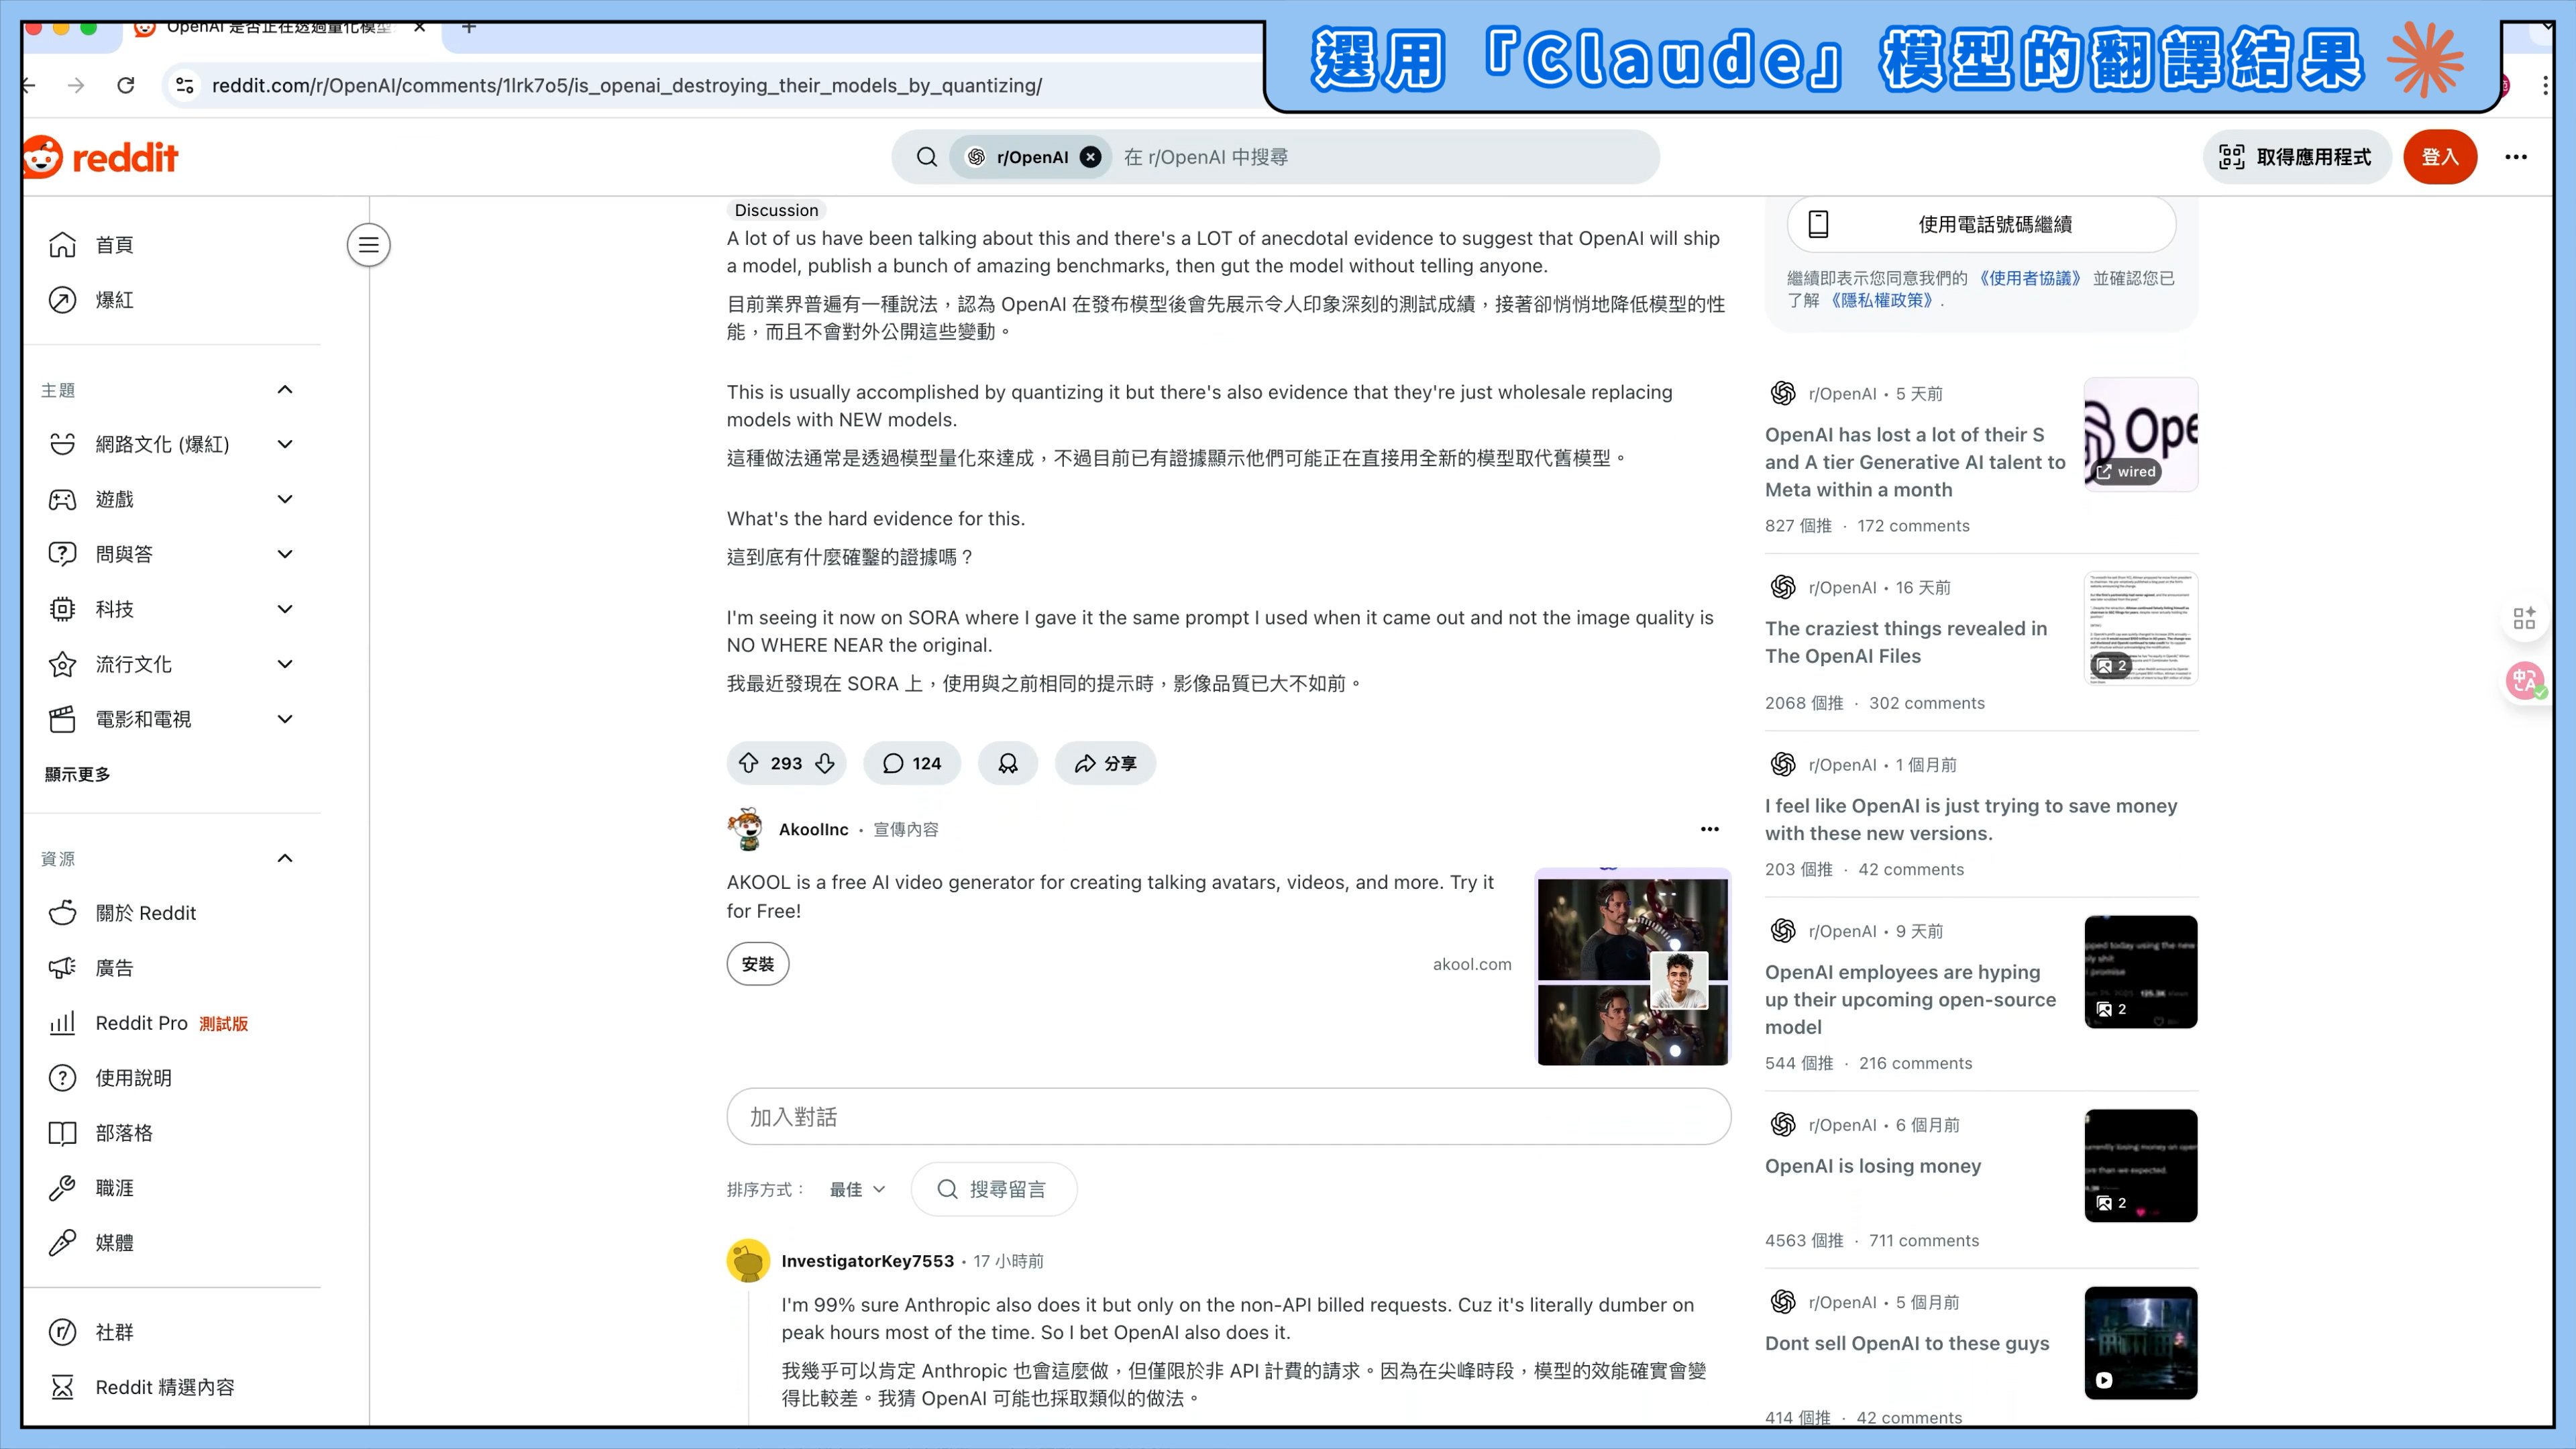Open the 124 comments button

click(x=912, y=763)
